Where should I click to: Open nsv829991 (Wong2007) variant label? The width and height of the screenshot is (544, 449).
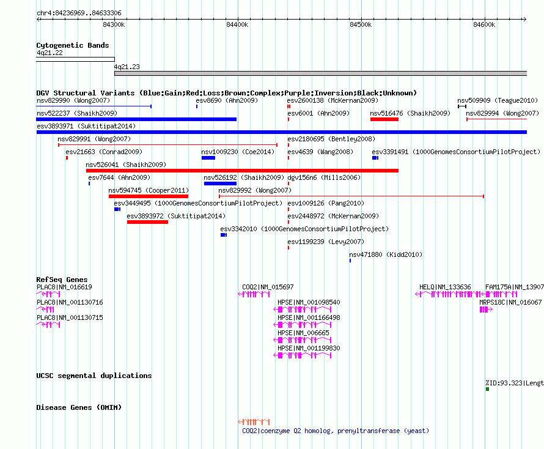coord(94,139)
